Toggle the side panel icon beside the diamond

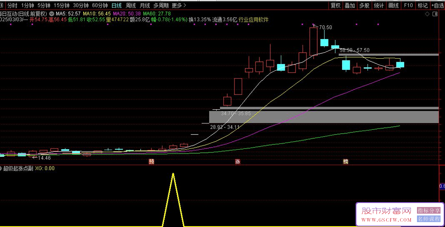coord(434,14)
